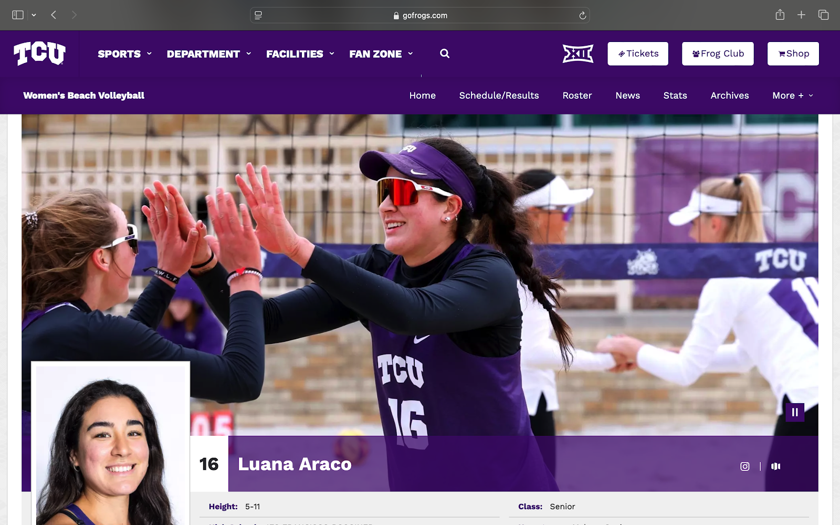Reload the current page

click(582, 15)
